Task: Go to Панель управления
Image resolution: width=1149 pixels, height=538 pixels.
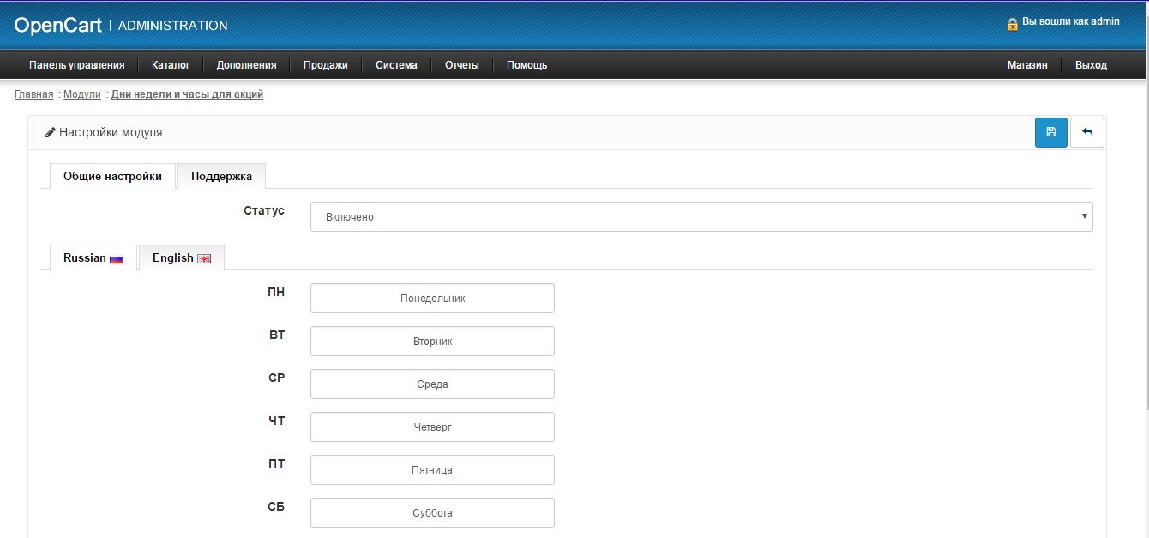Action: click(x=77, y=65)
